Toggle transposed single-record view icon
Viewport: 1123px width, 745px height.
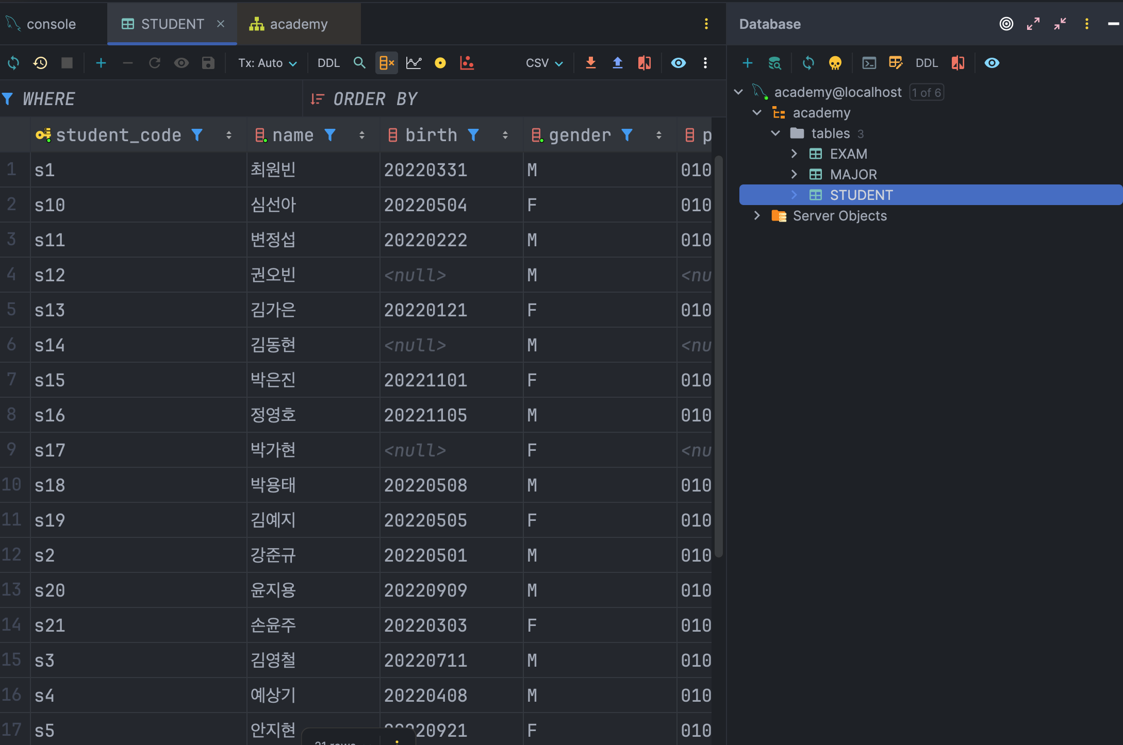(x=386, y=63)
